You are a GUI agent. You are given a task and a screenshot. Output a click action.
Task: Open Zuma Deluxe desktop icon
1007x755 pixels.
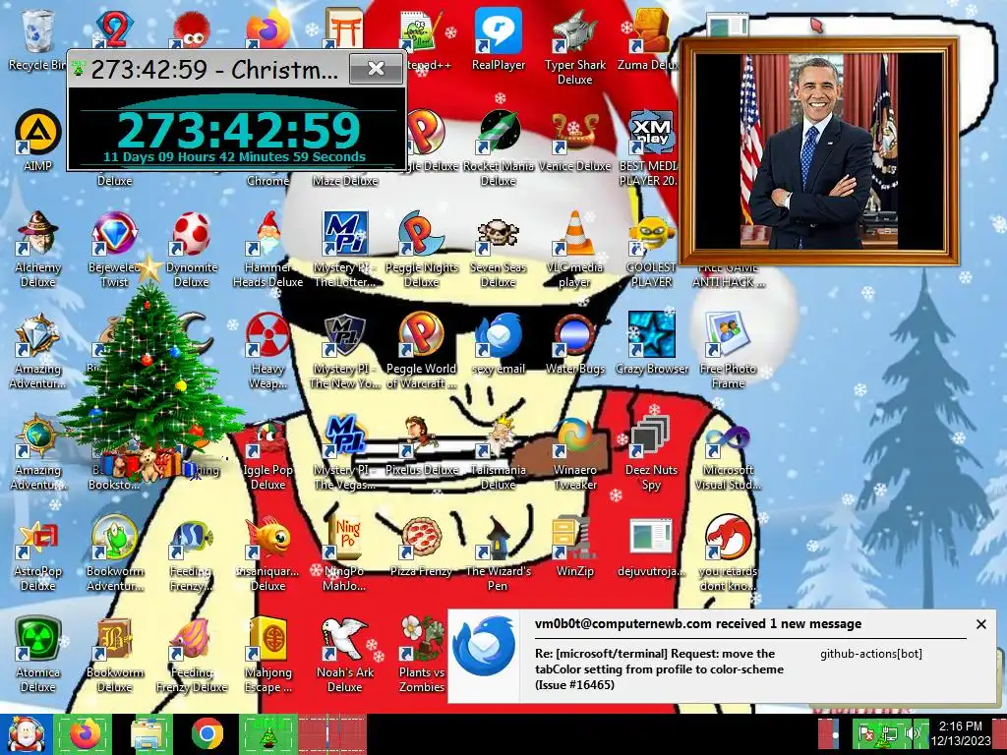(647, 40)
